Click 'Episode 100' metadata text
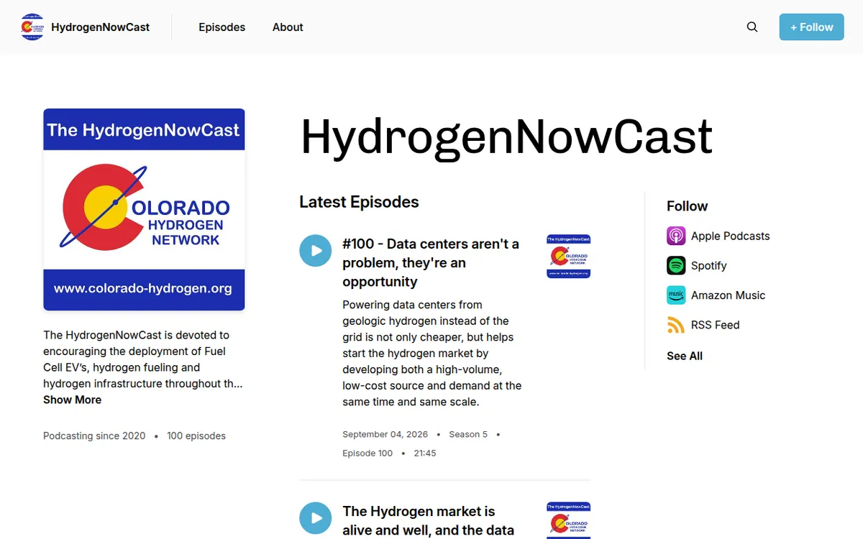Image resolution: width=863 pixels, height=539 pixels. point(367,453)
